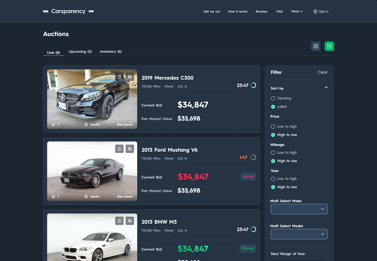
Task: Open BMW M3 car photo
Action: pyautogui.click(x=92, y=237)
